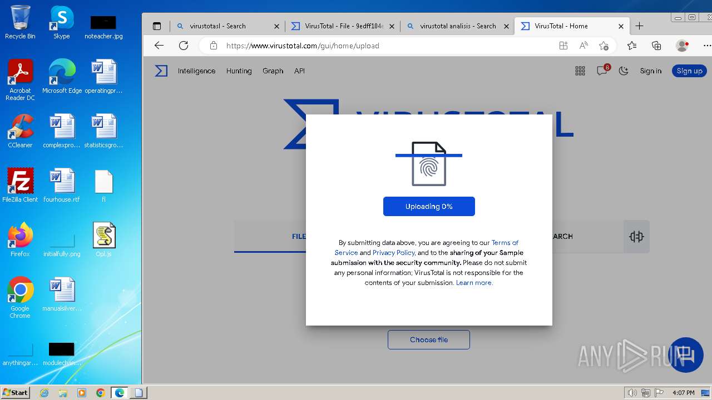
Task: Open statisticsgro... Word document
Action: pyautogui.click(x=103, y=131)
